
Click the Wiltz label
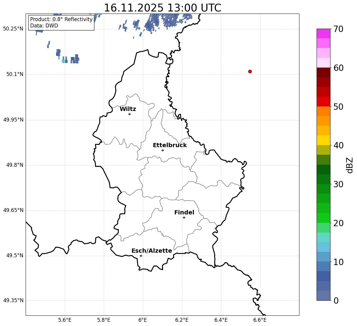(x=128, y=109)
